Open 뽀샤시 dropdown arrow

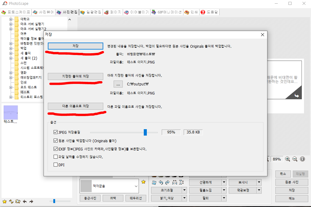tap(259, 182)
